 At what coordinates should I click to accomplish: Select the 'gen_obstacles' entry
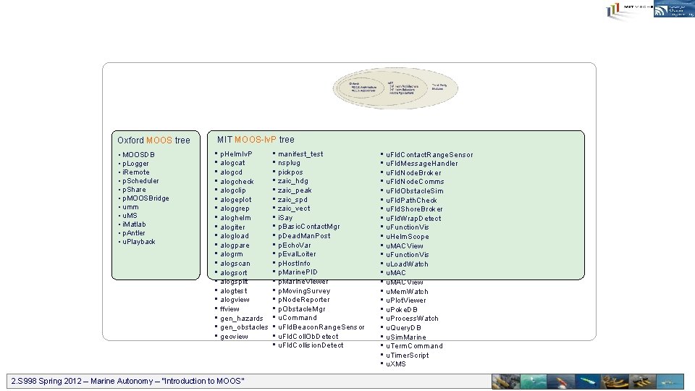(244, 327)
